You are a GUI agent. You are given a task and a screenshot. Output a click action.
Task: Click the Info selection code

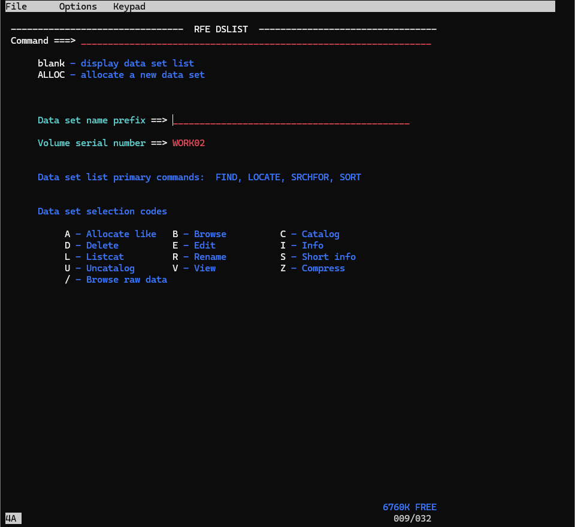pyautogui.click(x=313, y=246)
